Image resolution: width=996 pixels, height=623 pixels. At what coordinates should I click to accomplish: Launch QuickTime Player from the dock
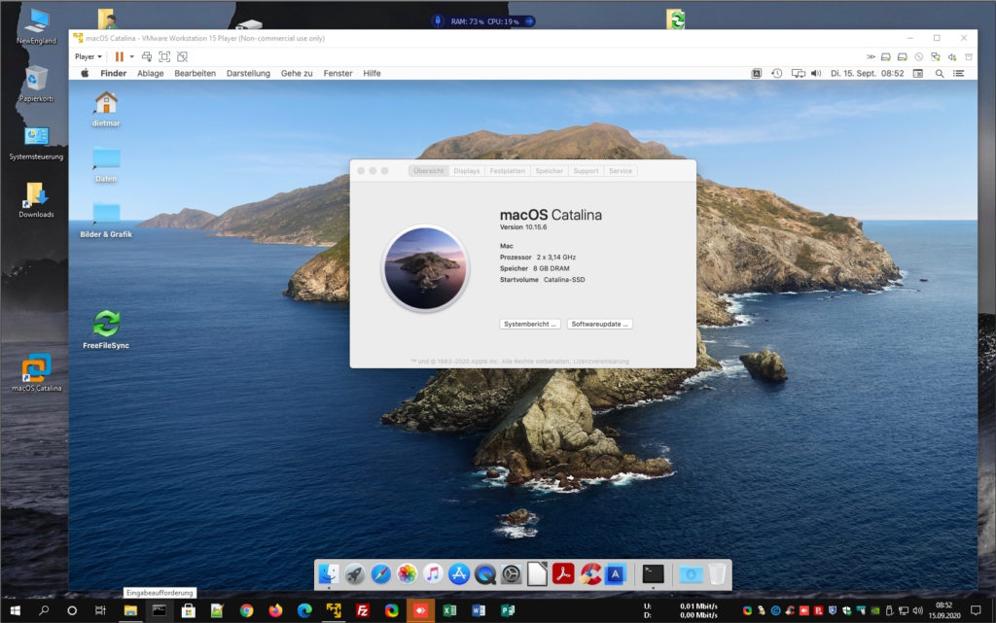tap(484, 574)
